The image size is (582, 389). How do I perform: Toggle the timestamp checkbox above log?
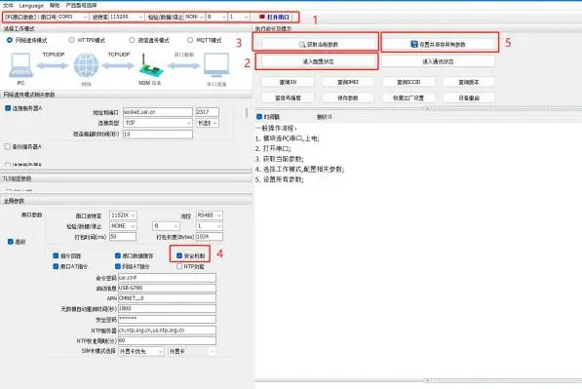[x=259, y=117]
